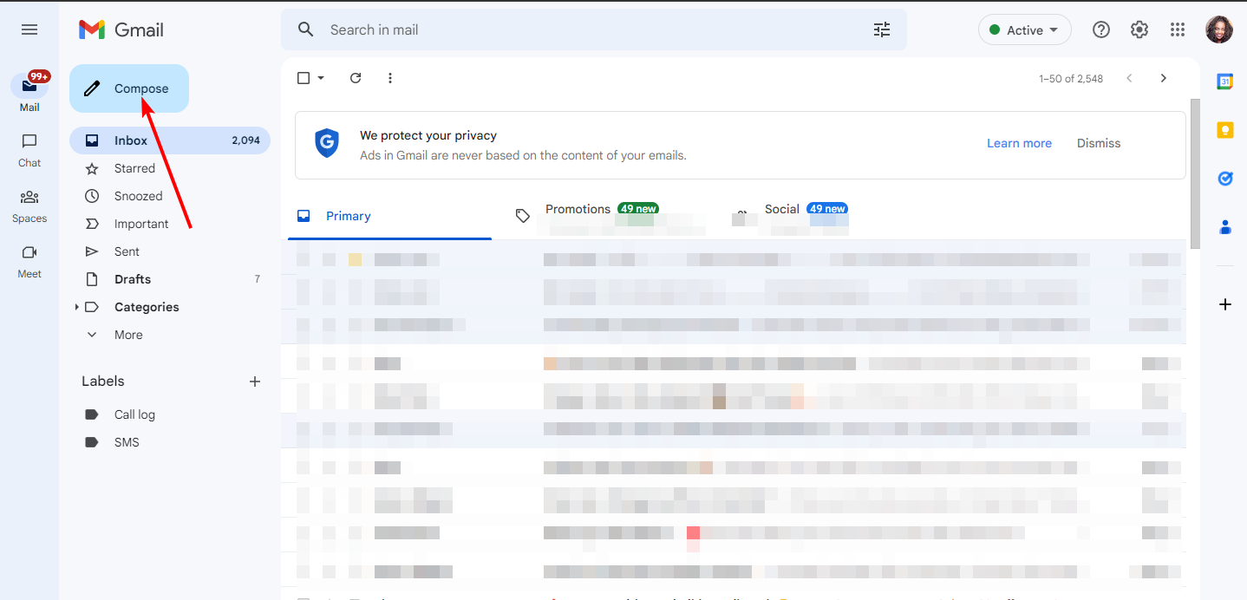Star the first email in the list

coord(328,258)
